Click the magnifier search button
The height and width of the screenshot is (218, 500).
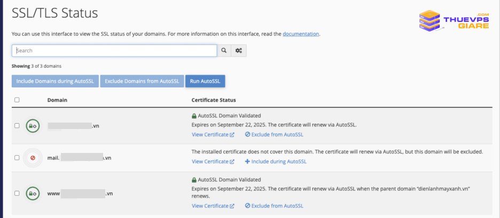pos(224,51)
